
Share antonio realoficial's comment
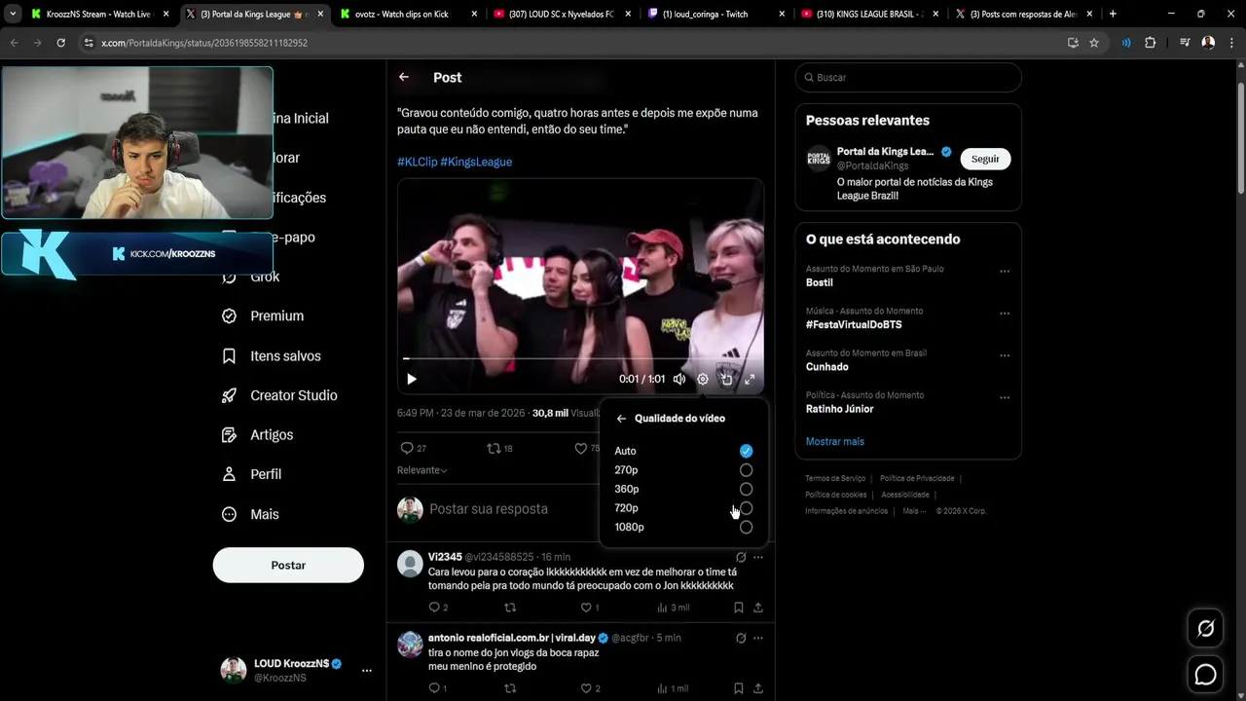[757, 688]
